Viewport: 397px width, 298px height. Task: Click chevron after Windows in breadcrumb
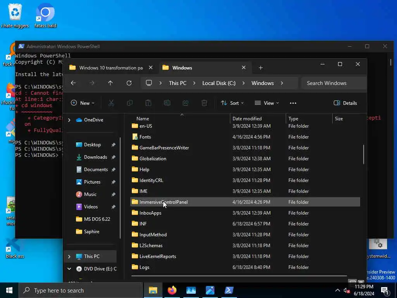(282, 83)
